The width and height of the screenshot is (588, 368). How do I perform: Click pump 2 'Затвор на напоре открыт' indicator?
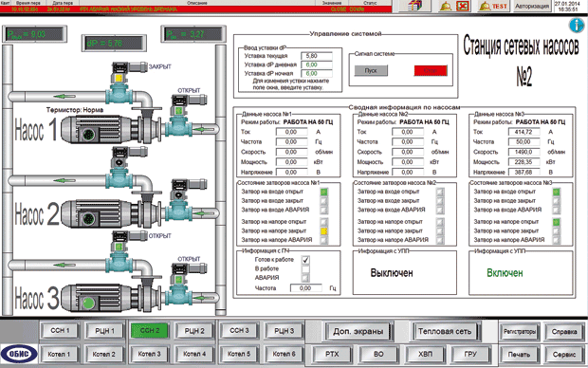click(x=440, y=222)
